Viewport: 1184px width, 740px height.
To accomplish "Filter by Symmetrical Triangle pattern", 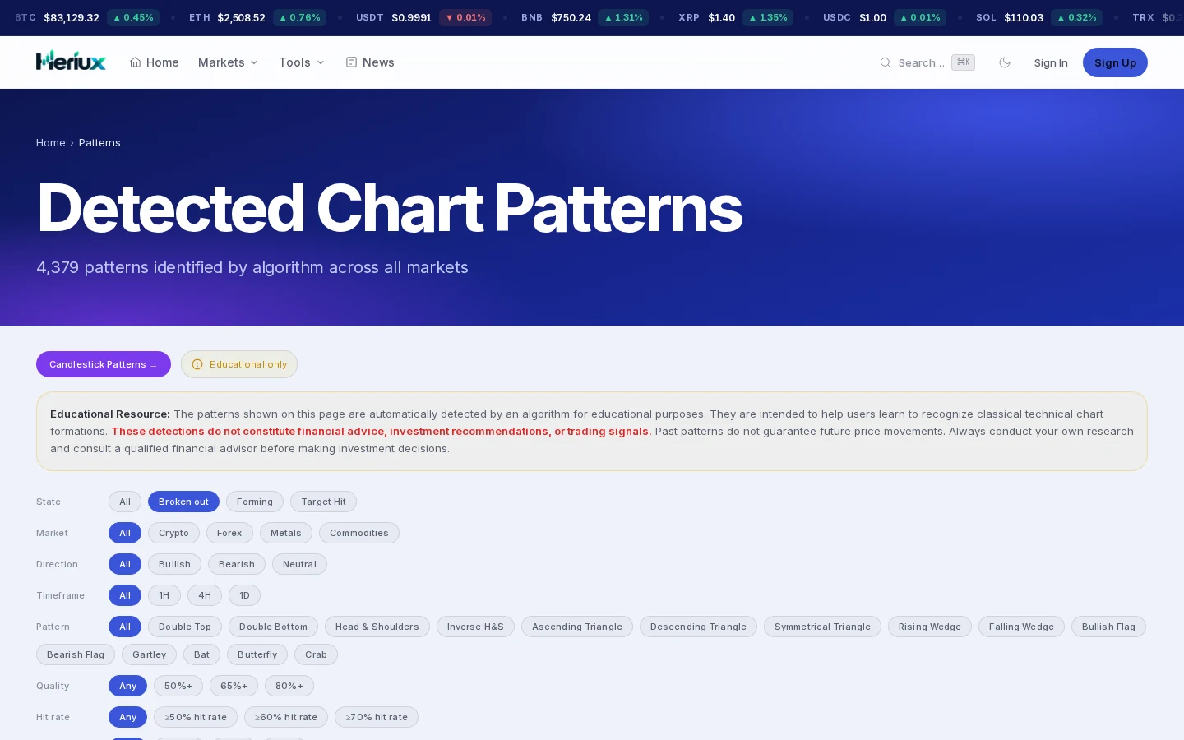I will (x=822, y=627).
